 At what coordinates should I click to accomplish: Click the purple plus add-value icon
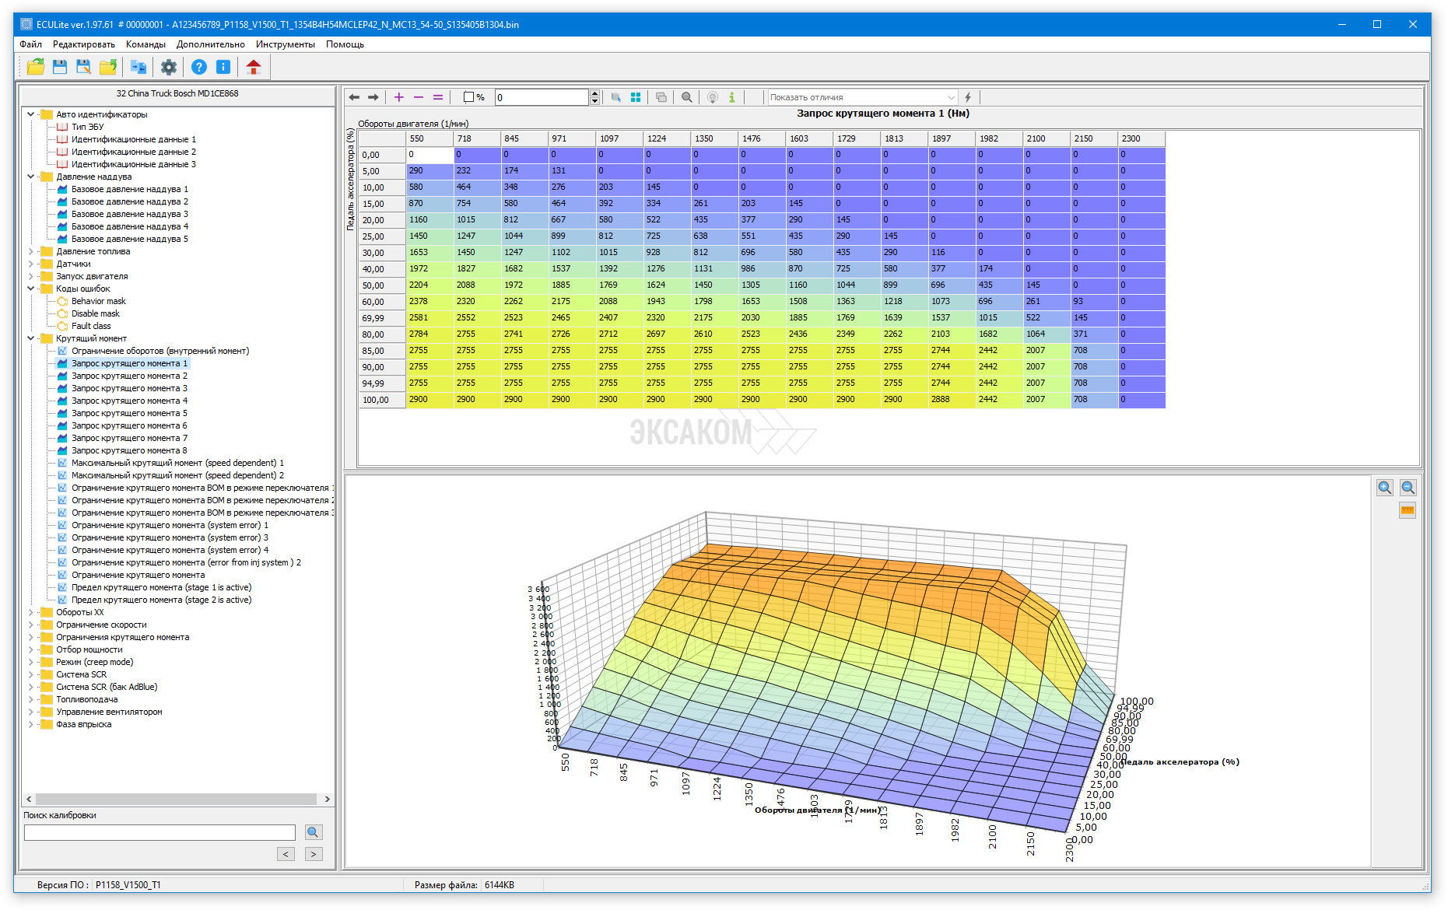(399, 97)
